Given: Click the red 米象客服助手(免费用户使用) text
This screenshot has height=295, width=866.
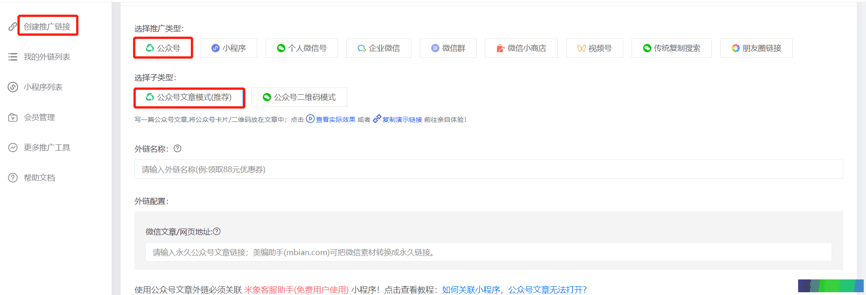Looking at the screenshot, I should pyautogui.click(x=296, y=290).
